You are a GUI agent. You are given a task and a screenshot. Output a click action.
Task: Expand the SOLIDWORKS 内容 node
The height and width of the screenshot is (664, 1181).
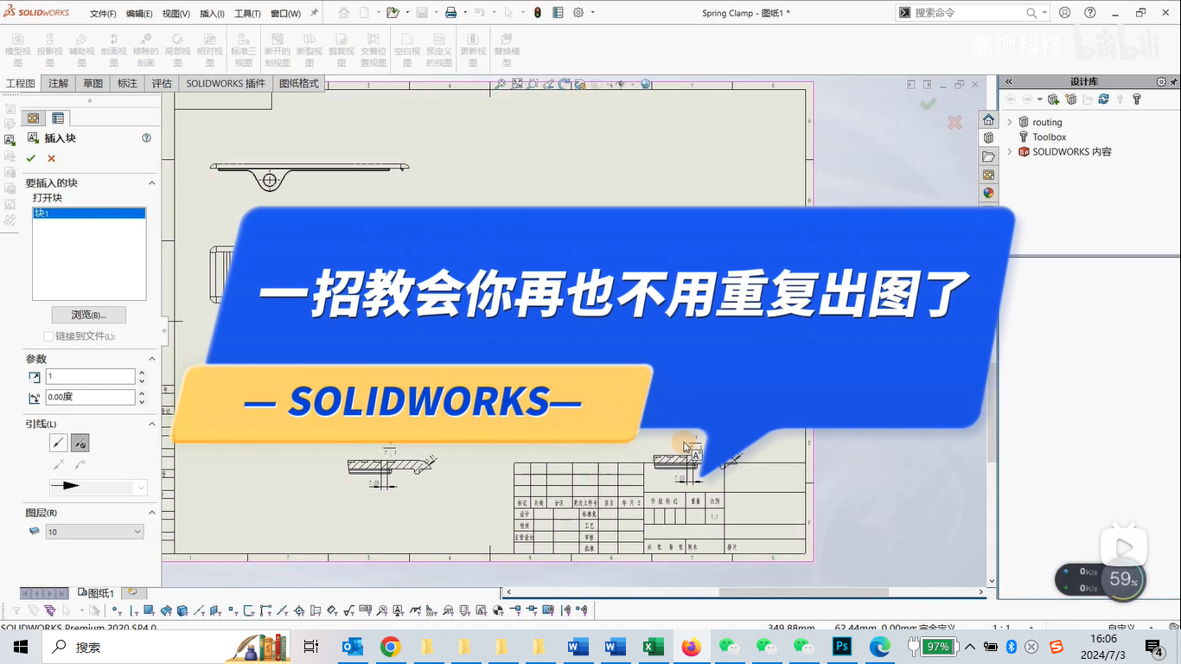point(1009,152)
